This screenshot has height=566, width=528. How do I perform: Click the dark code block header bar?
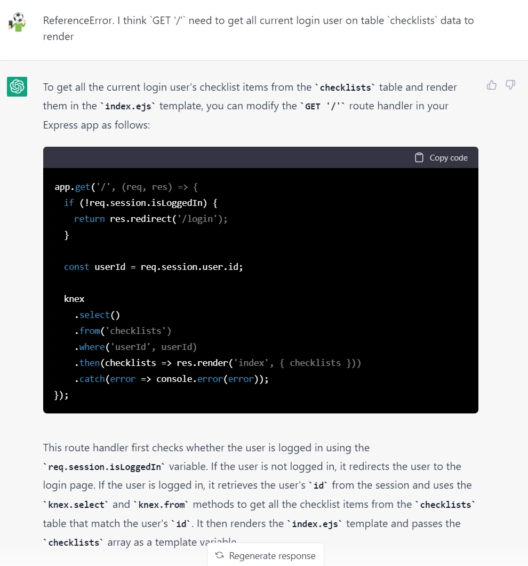point(261,157)
